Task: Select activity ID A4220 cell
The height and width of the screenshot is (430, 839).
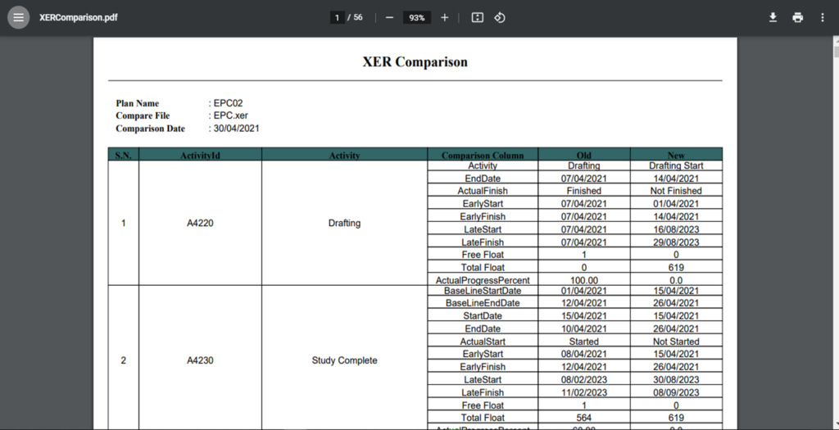Action: [x=200, y=223]
